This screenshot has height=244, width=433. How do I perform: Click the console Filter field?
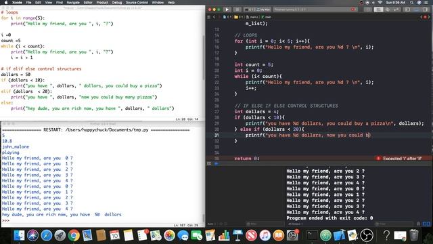pyautogui.click(x=394, y=224)
